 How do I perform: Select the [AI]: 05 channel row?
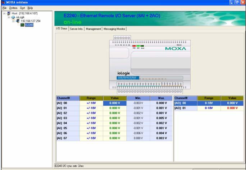114,128
